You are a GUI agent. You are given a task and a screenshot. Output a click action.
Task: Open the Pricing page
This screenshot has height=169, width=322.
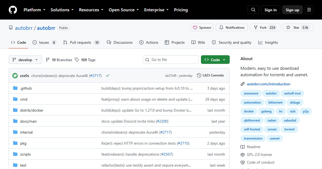point(181,10)
